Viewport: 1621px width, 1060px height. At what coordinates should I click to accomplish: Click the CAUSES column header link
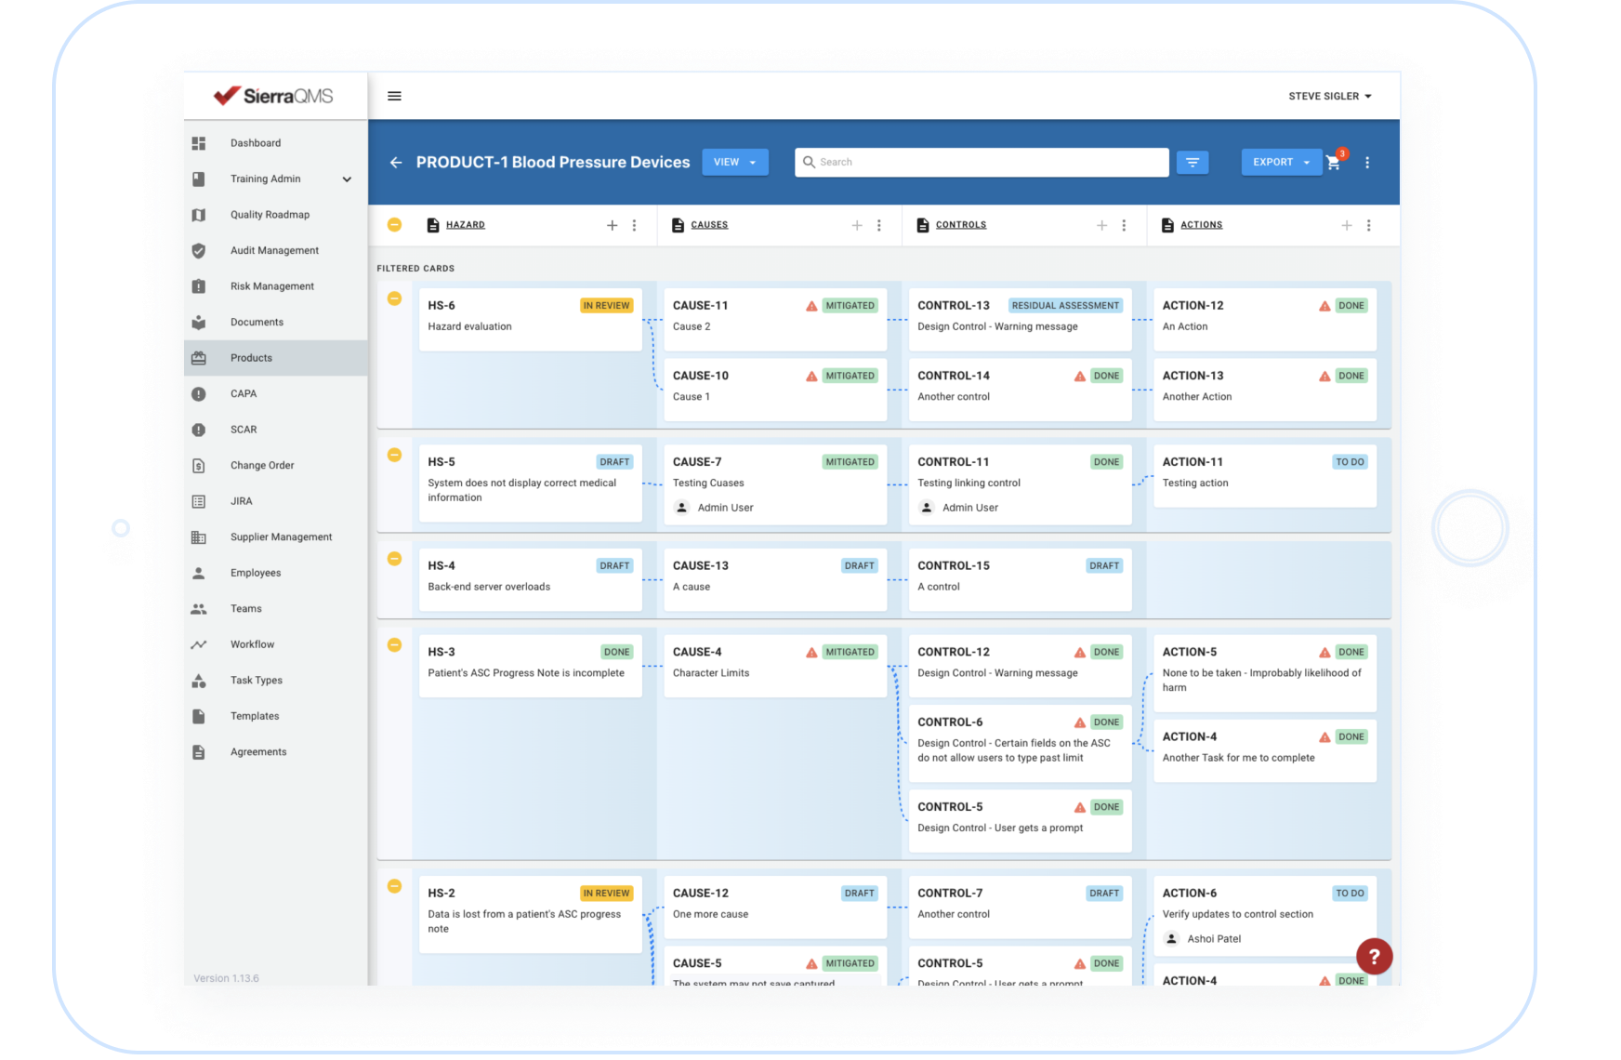tap(709, 225)
